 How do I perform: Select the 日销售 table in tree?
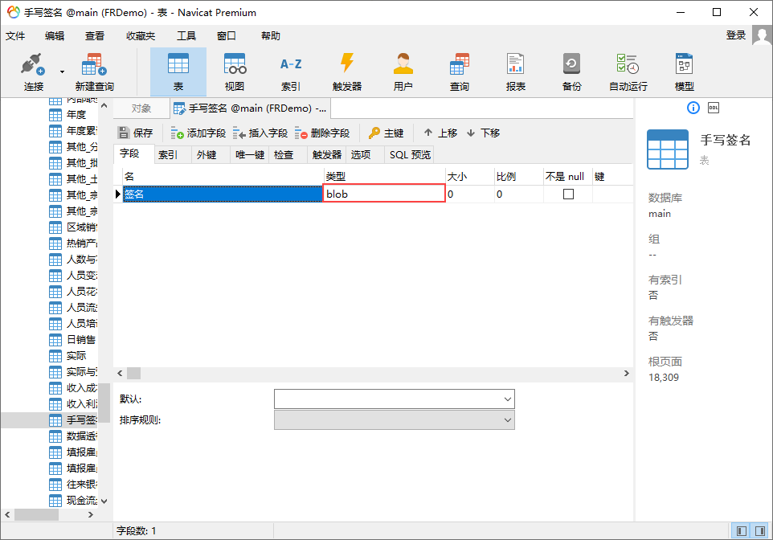[x=72, y=340]
